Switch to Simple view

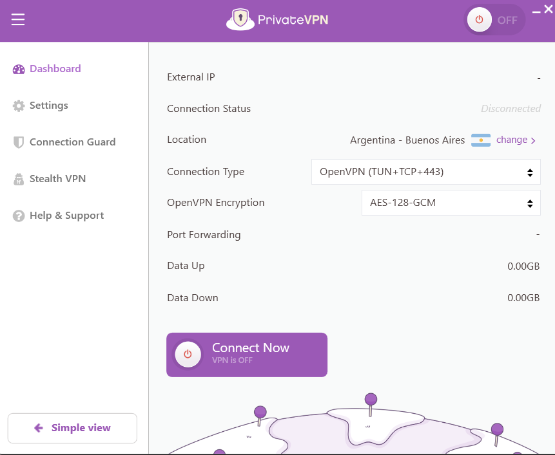pos(72,428)
